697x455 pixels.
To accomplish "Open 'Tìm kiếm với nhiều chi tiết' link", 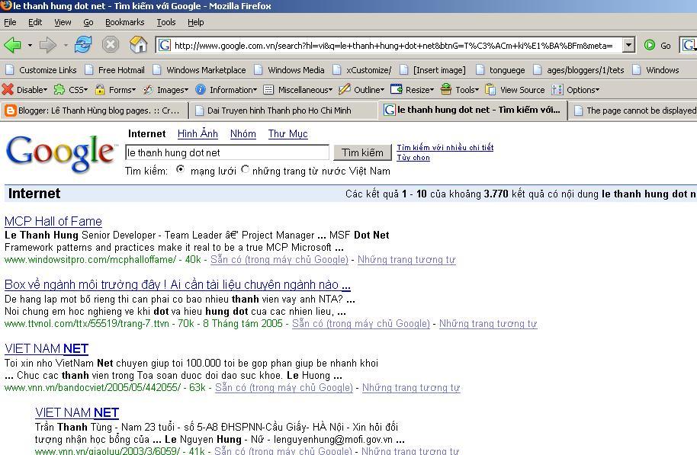I will [445, 148].
